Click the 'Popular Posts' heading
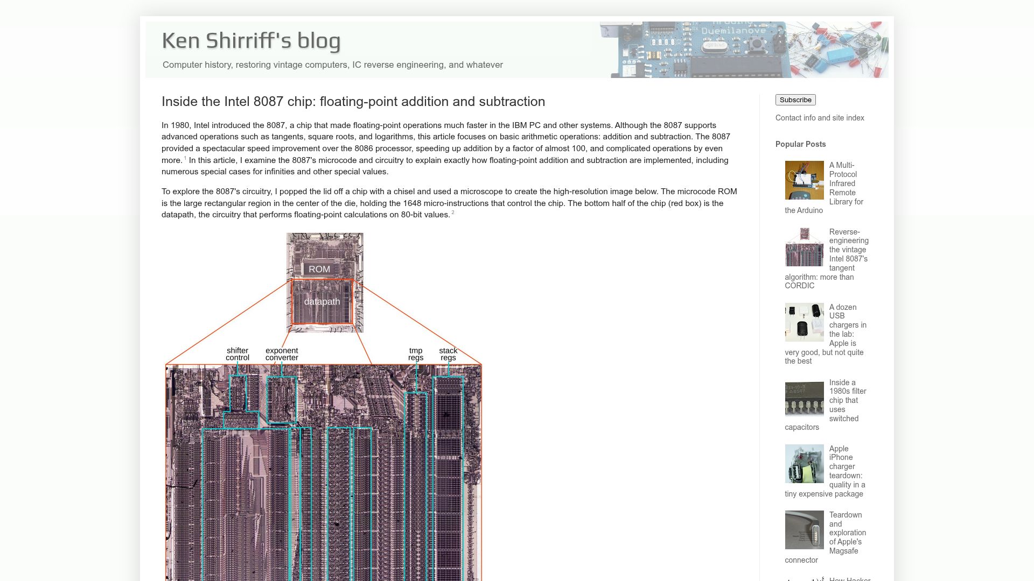The image size is (1034, 581). pos(800,144)
